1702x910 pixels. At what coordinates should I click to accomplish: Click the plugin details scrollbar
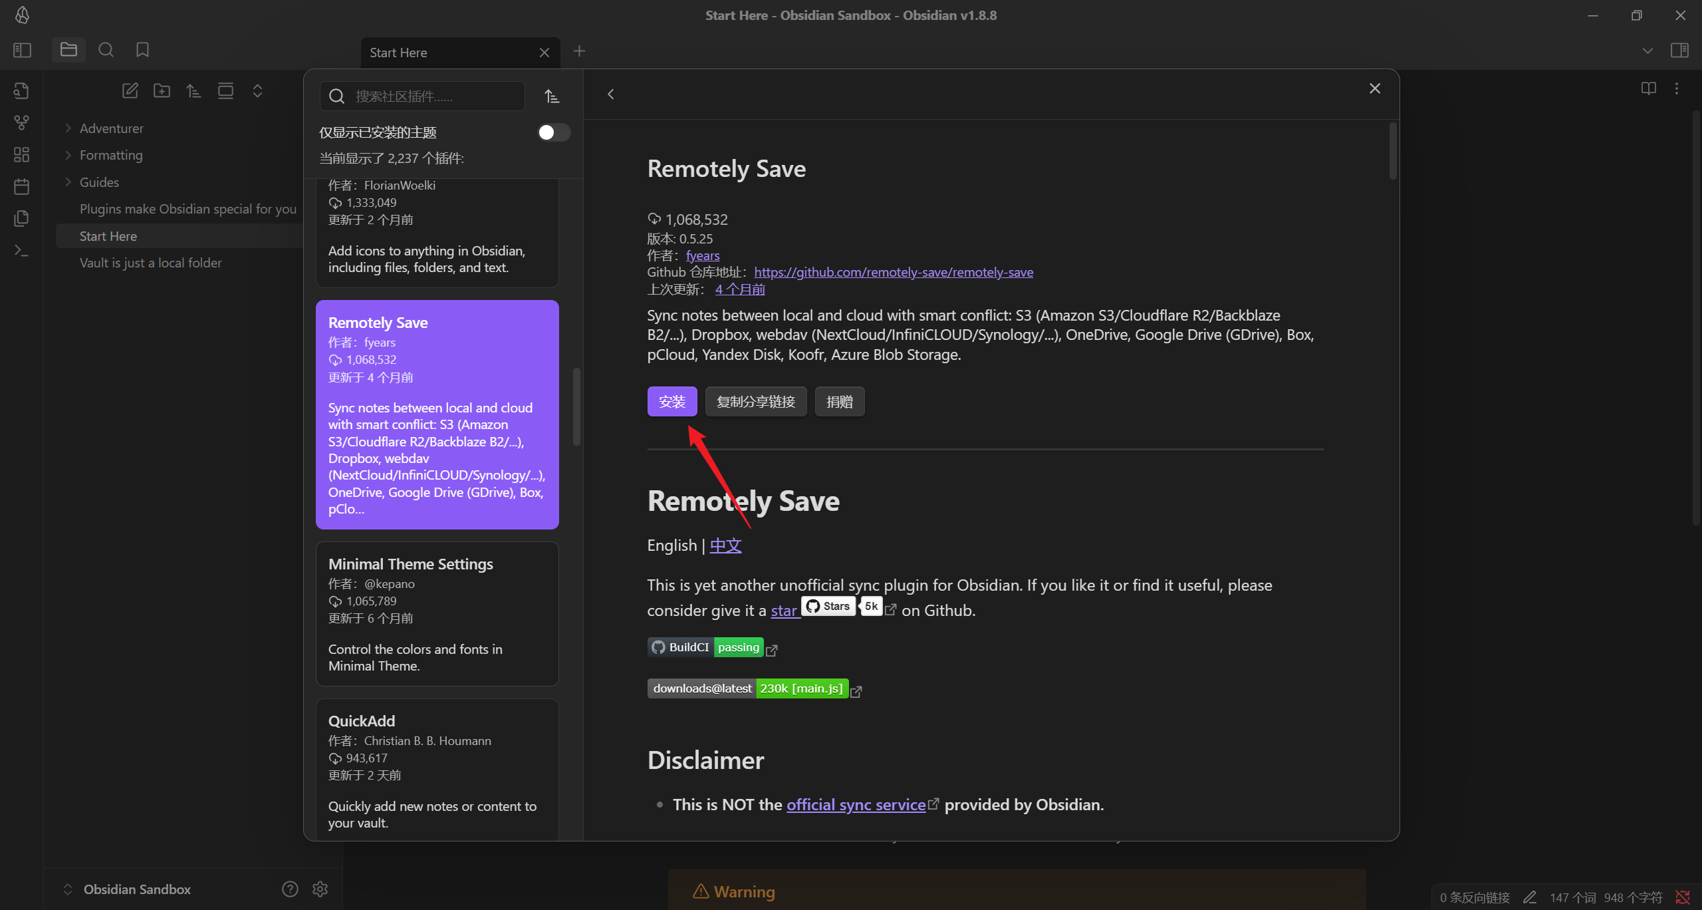click(x=1393, y=151)
